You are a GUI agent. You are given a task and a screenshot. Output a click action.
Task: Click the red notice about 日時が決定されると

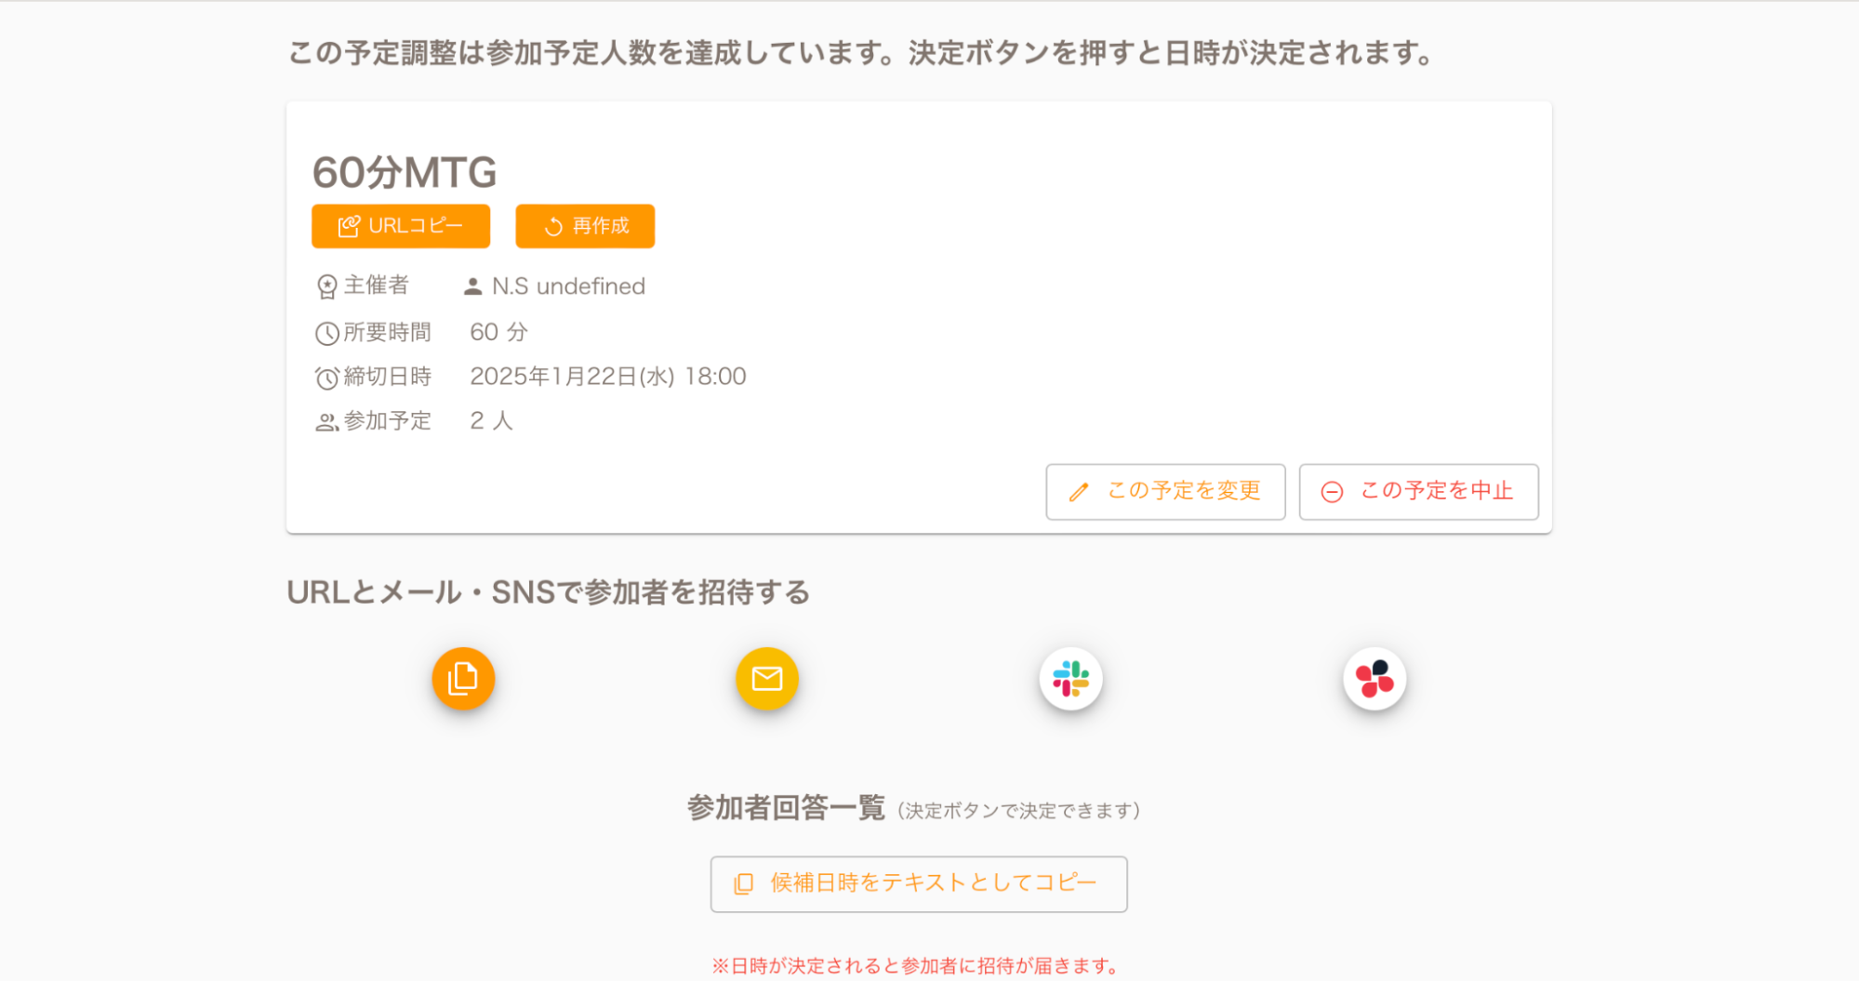[917, 965]
